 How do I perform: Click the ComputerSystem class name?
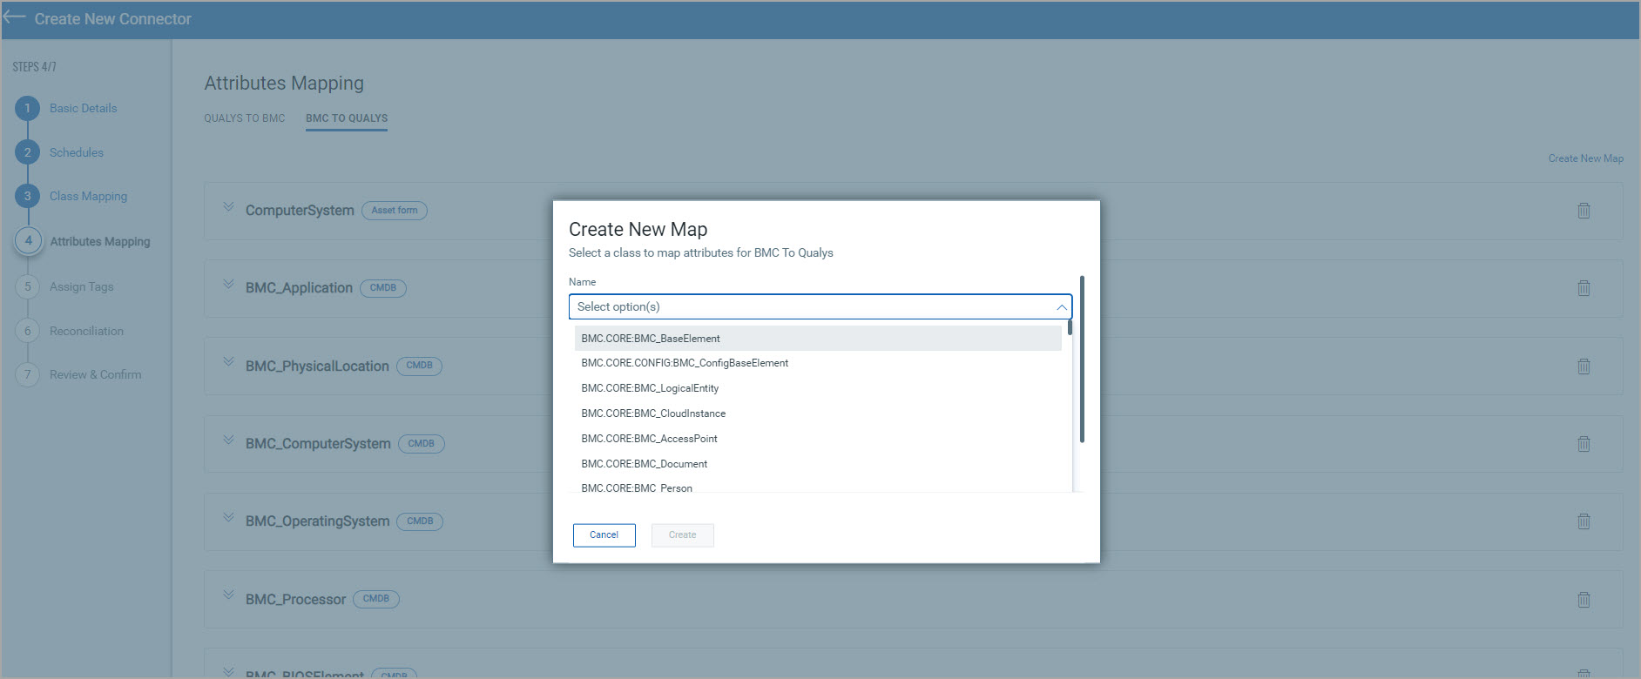[300, 211]
